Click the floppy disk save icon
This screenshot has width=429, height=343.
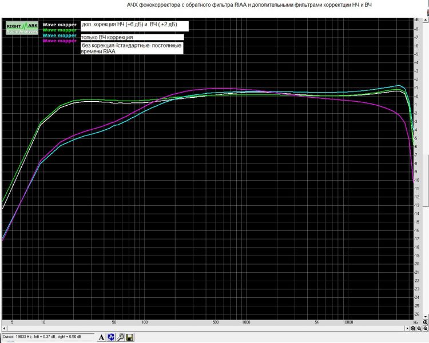130,337
